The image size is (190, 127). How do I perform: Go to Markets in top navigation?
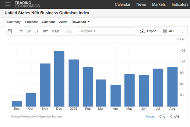coord(159,4)
